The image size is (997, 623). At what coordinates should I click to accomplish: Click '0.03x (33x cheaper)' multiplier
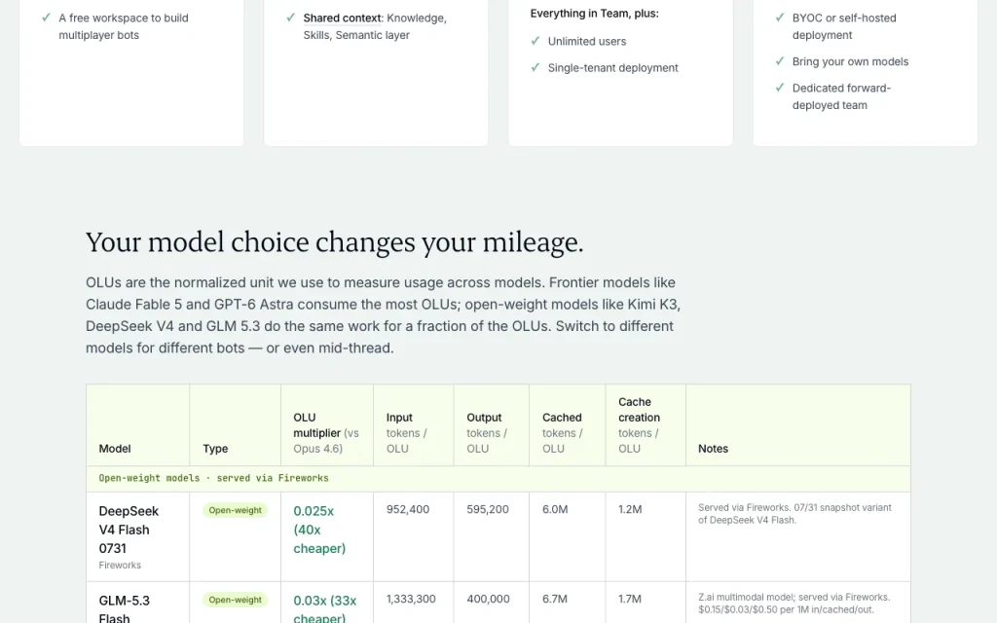(325, 609)
